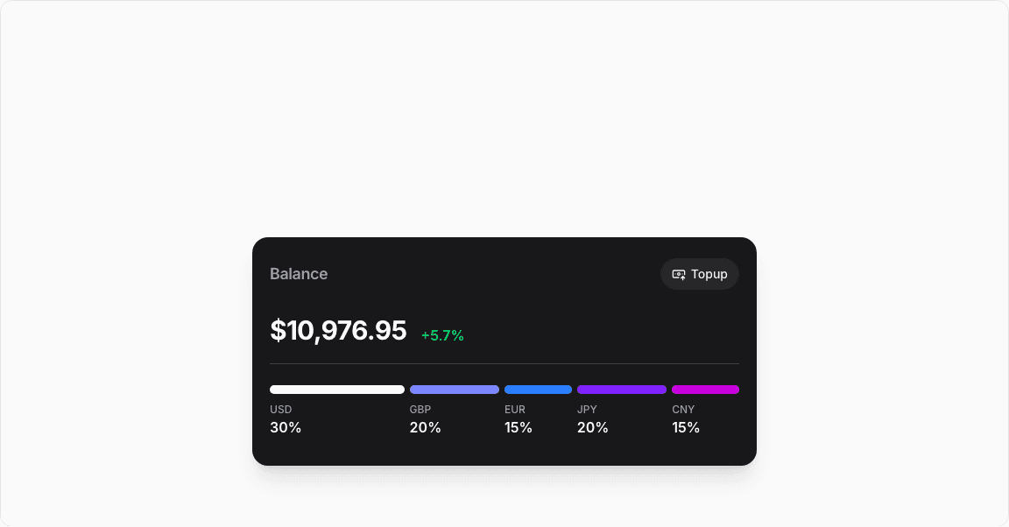Screen dimensions: 1009x527
Task: Click the USD currency label
Action: click(281, 410)
